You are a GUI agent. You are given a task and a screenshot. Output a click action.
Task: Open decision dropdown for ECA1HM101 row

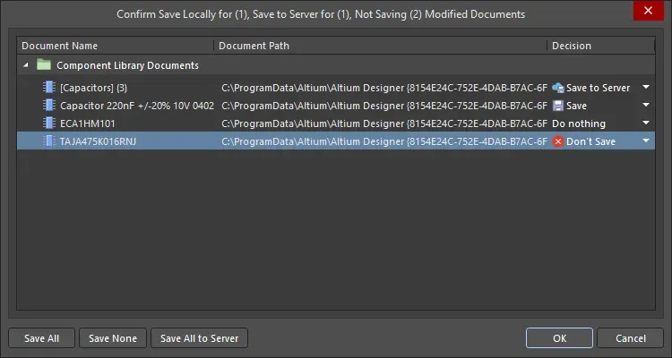click(646, 124)
